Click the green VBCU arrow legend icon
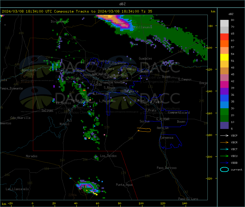Image resolution: width=245 pixels, height=207 pixels. point(224,156)
